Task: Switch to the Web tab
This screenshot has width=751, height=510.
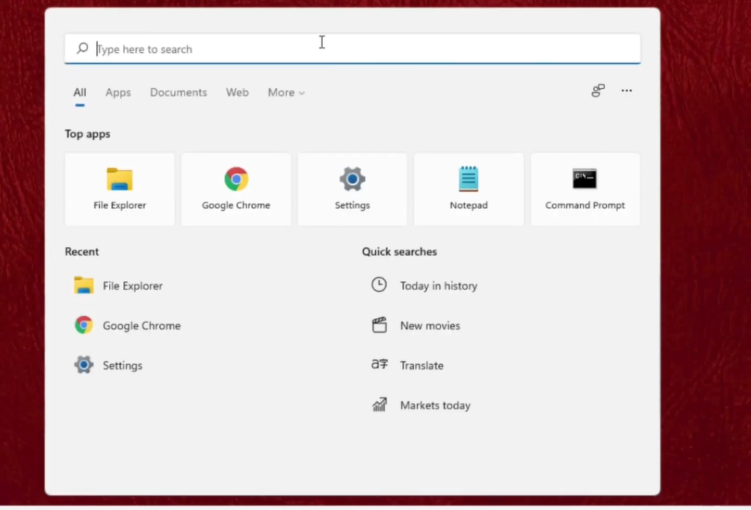Action: [237, 93]
